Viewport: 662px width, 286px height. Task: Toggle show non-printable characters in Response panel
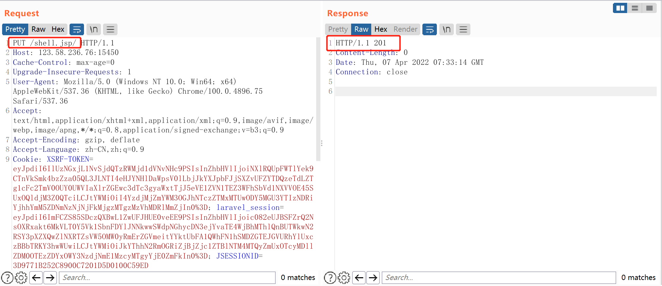pos(446,29)
